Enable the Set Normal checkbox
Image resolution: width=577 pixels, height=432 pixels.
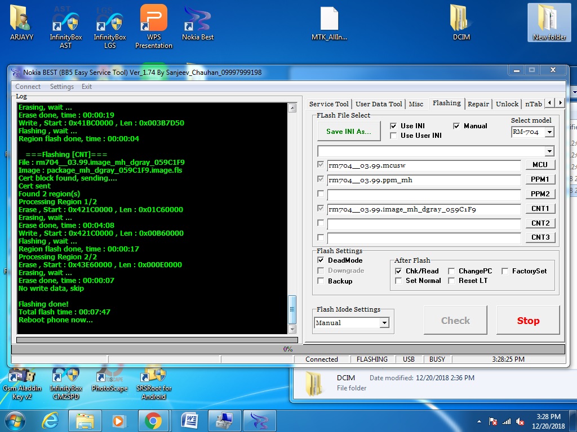pos(398,281)
